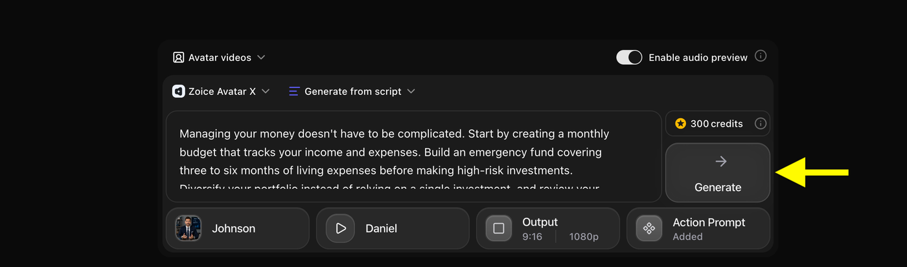Open the Zoice Avatar X model dropdown
The image size is (907, 267).
pos(221,91)
